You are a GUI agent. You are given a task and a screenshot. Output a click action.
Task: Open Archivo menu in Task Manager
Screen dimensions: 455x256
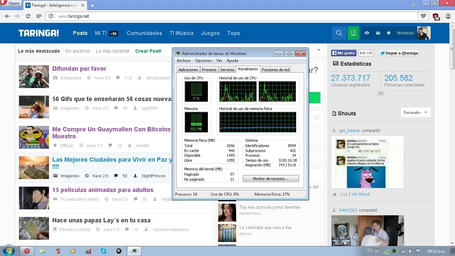tap(184, 61)
